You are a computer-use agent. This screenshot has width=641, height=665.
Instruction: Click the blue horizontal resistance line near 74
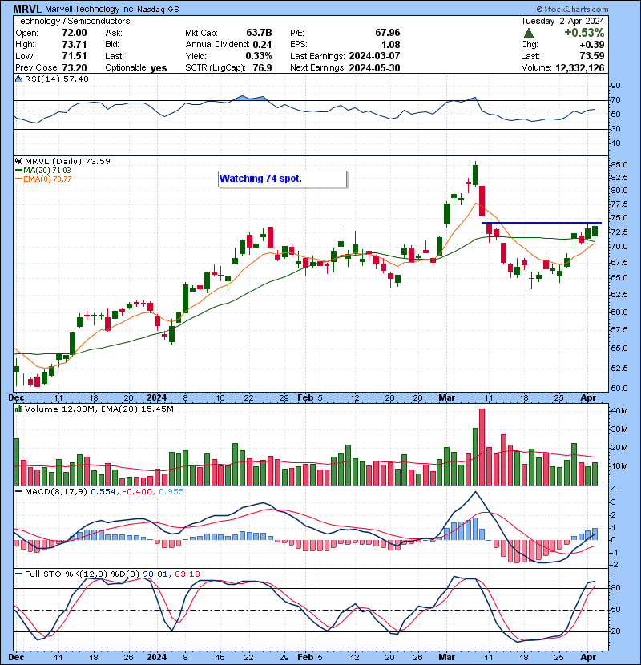pyautogui.click(x=542, y=223)
